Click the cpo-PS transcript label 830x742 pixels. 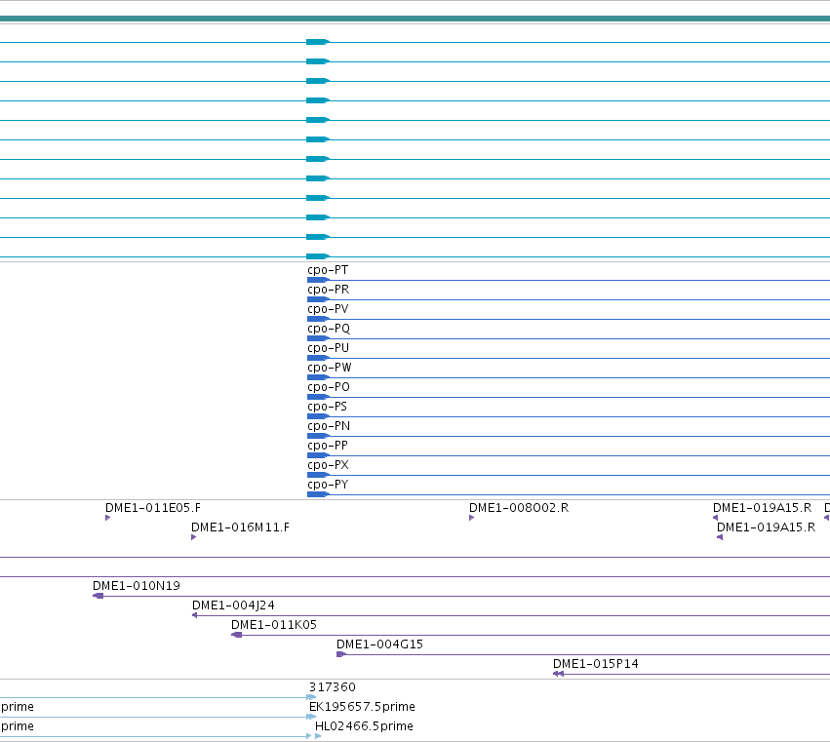pyautogui.click(x=327, y=407)
